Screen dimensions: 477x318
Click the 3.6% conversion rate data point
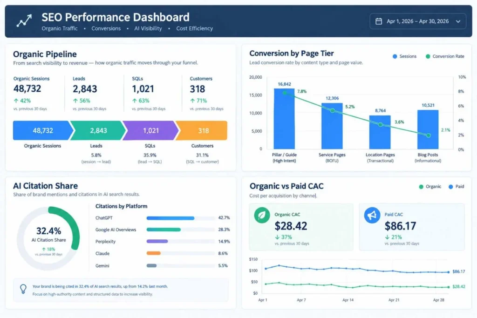click(380, 124)
